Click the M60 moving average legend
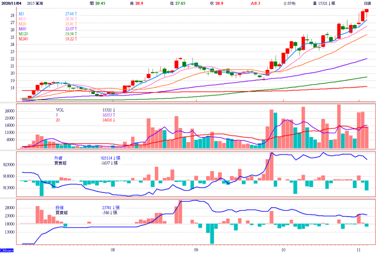 click(x=22, y=29)
